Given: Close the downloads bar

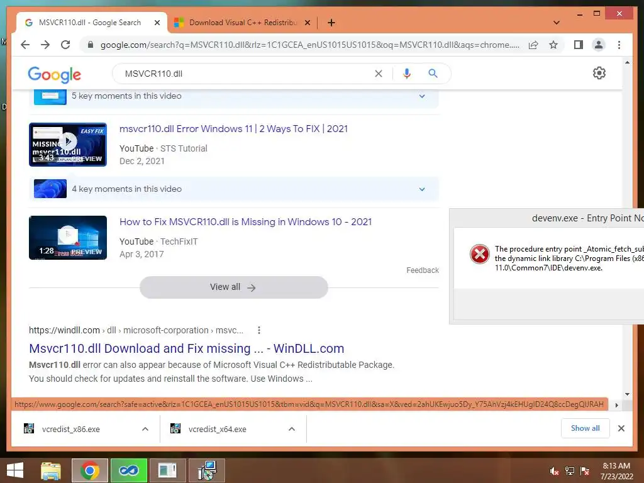Looking at the screenshot, I should click(621, 428).
